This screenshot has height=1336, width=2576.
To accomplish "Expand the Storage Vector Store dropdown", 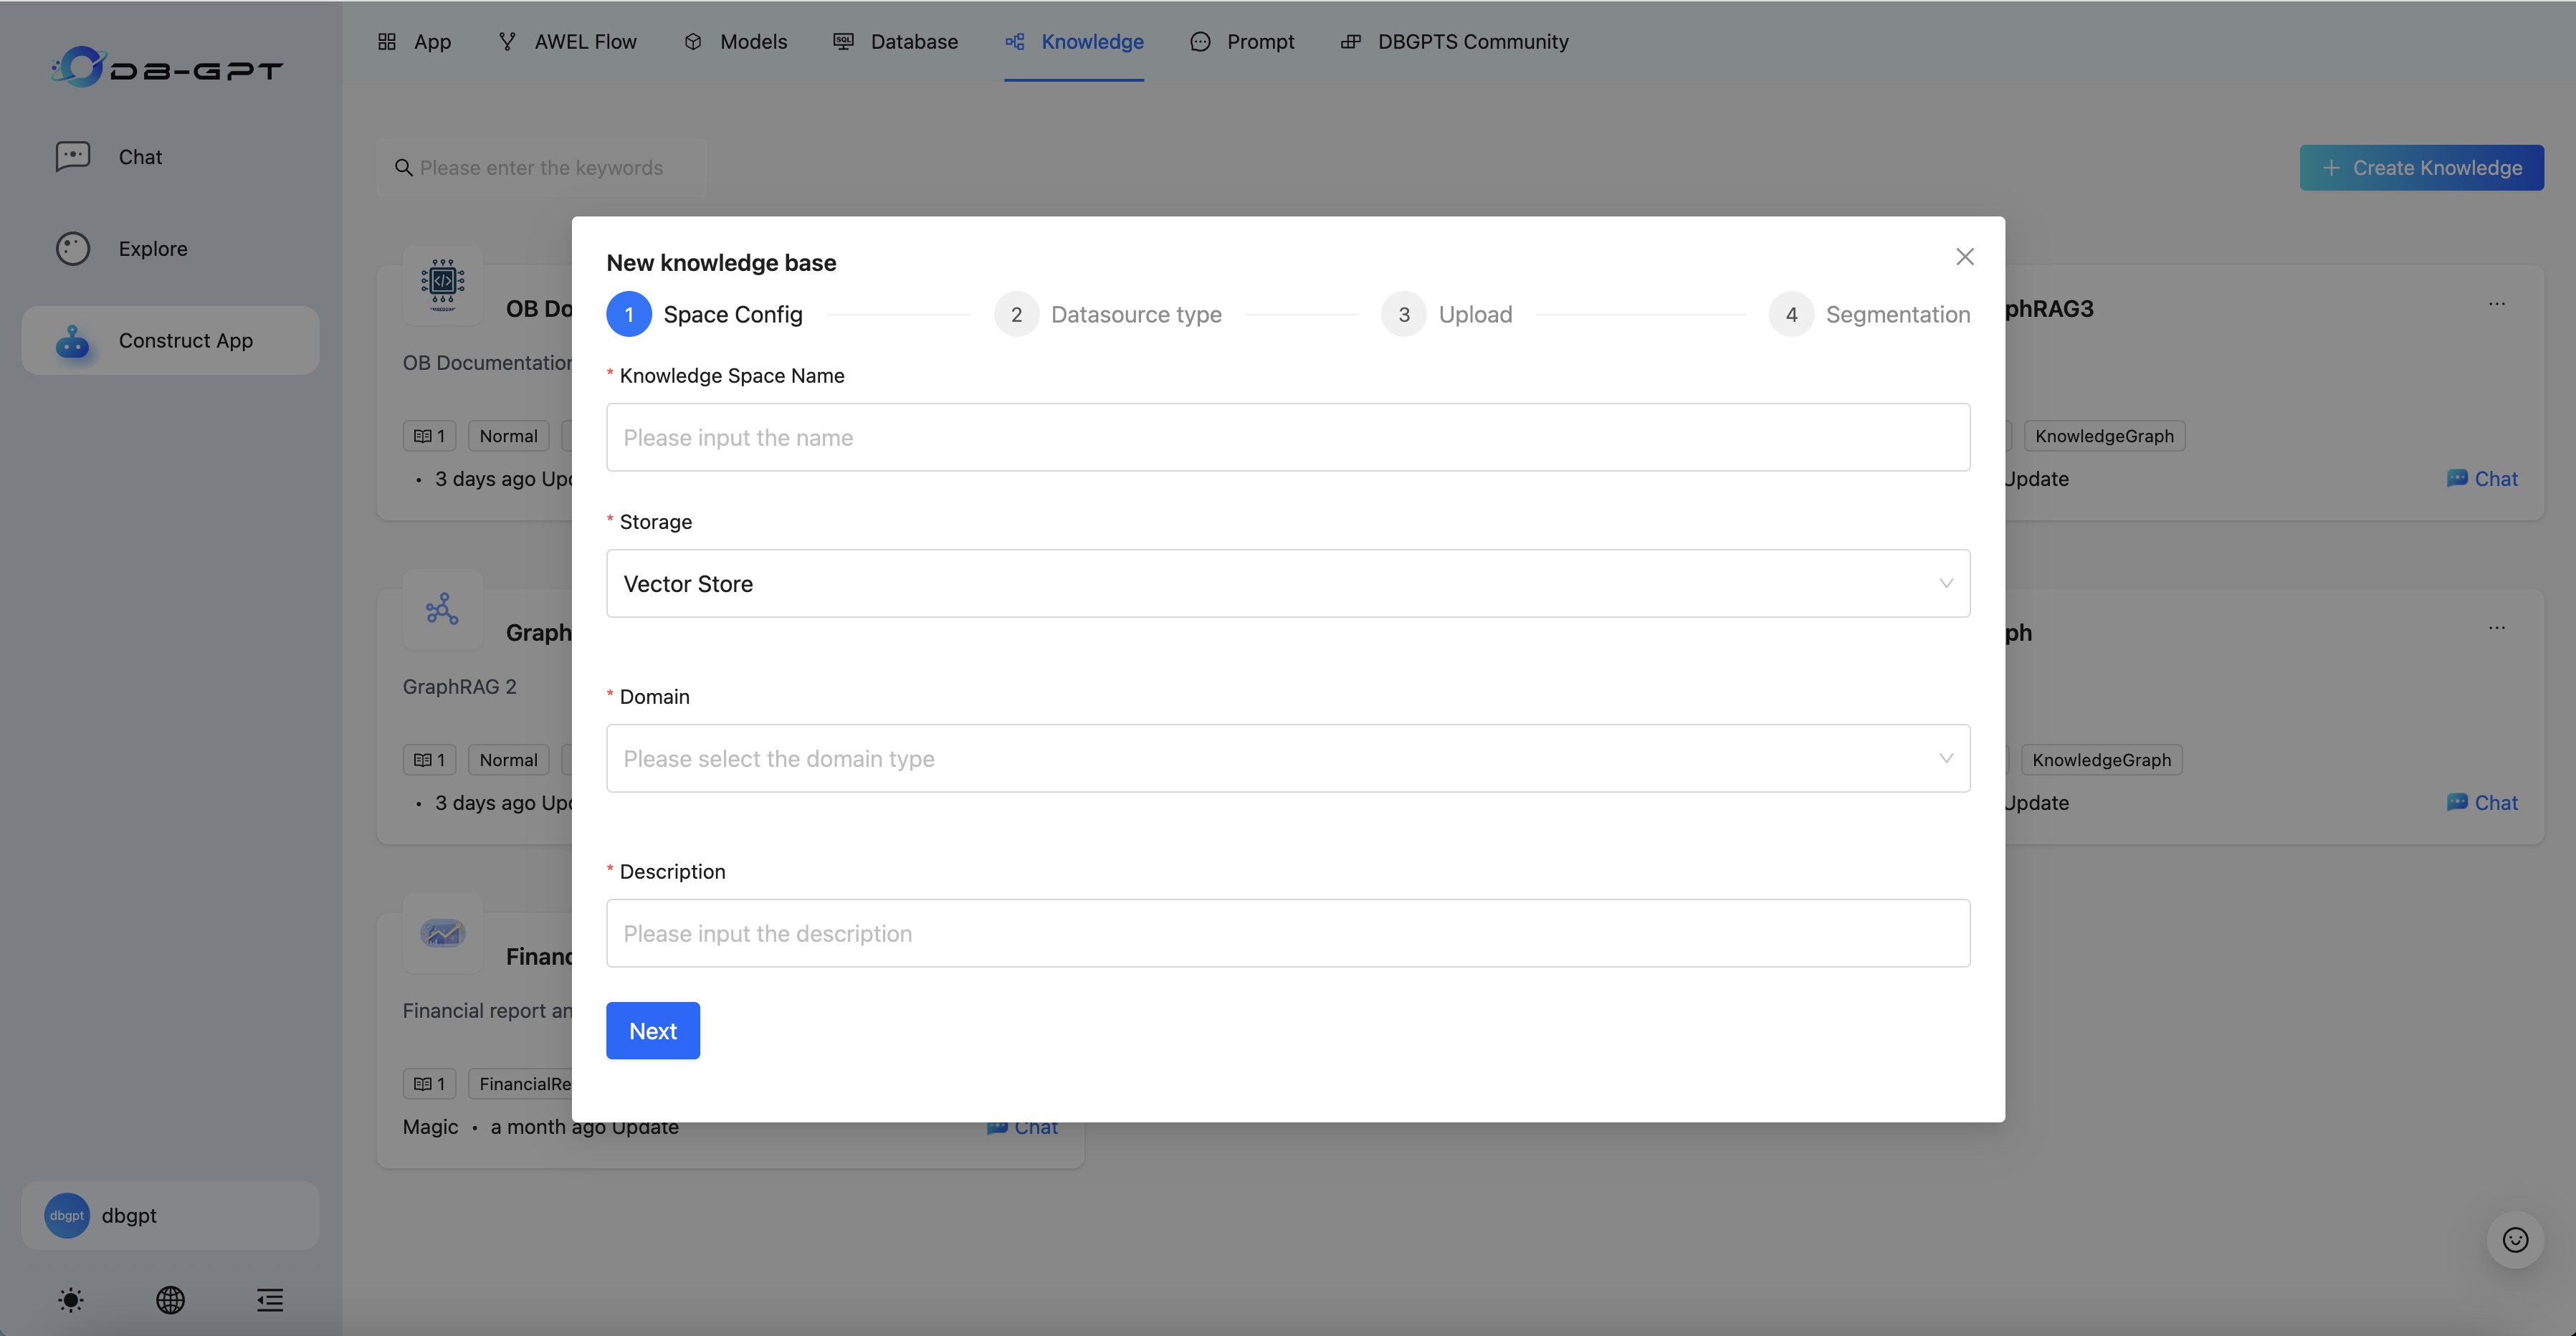I will coord(1287,583).
